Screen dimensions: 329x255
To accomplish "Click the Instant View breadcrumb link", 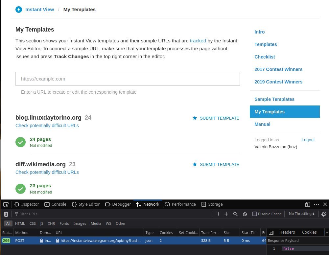I will [39, 10].
